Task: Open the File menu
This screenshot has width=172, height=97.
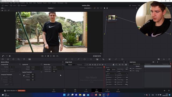Action: 11,3
